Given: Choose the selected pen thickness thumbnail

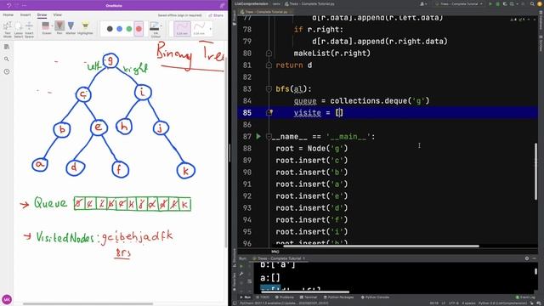Looking at the screenshot, I should (x=182, y=28).
